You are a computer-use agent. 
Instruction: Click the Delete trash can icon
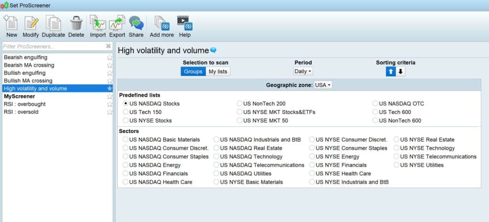[76, 23]
